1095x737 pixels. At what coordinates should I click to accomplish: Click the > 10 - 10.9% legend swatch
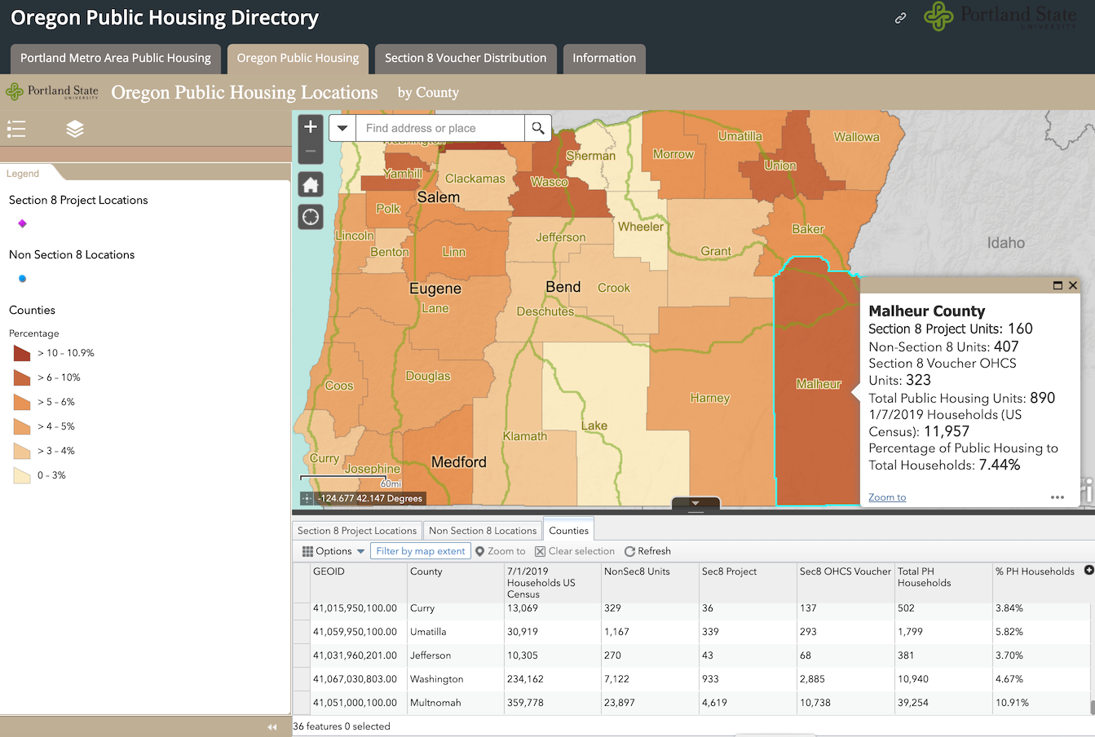click(x=22, y=353)
